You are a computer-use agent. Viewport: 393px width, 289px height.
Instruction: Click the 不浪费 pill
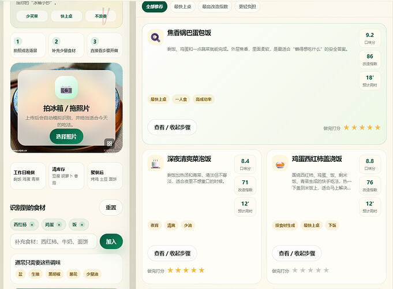tap(101, 16)
